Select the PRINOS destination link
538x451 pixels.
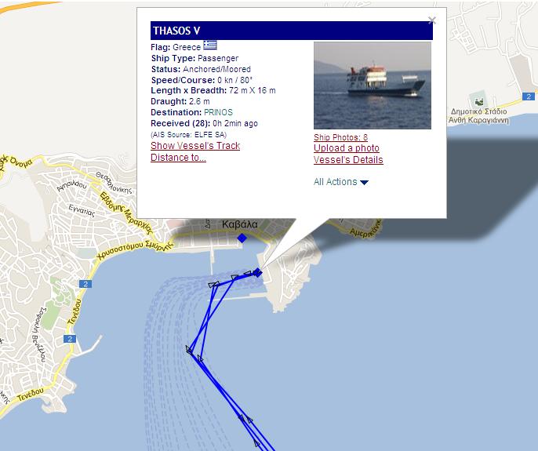pyautogui.click(x=218, y=112)
